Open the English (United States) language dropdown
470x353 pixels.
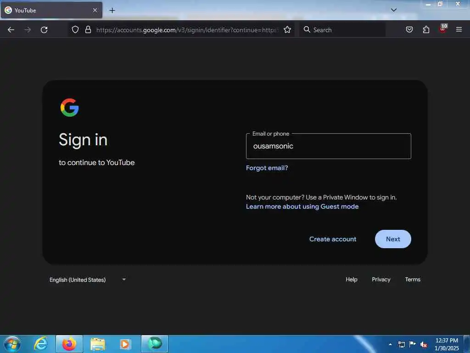(88, 279)
